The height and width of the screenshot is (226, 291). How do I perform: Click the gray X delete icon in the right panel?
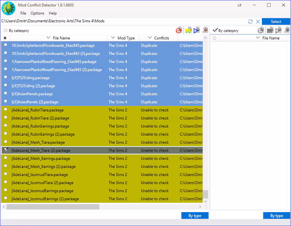287,30
